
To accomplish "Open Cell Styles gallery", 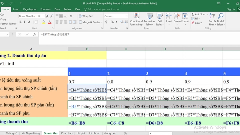I will pyautogui.click(x=159, y=19).
